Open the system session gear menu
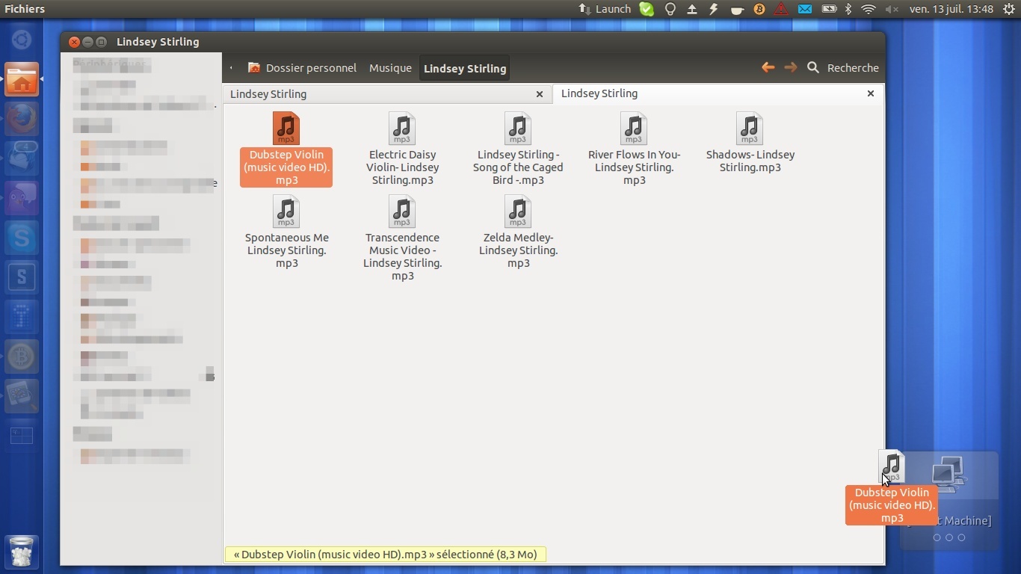The image size is (1021, 574). coord(1008,9)
